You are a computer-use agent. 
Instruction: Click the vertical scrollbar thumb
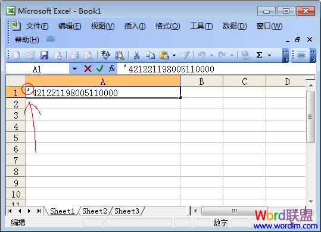tap(310, 117)
